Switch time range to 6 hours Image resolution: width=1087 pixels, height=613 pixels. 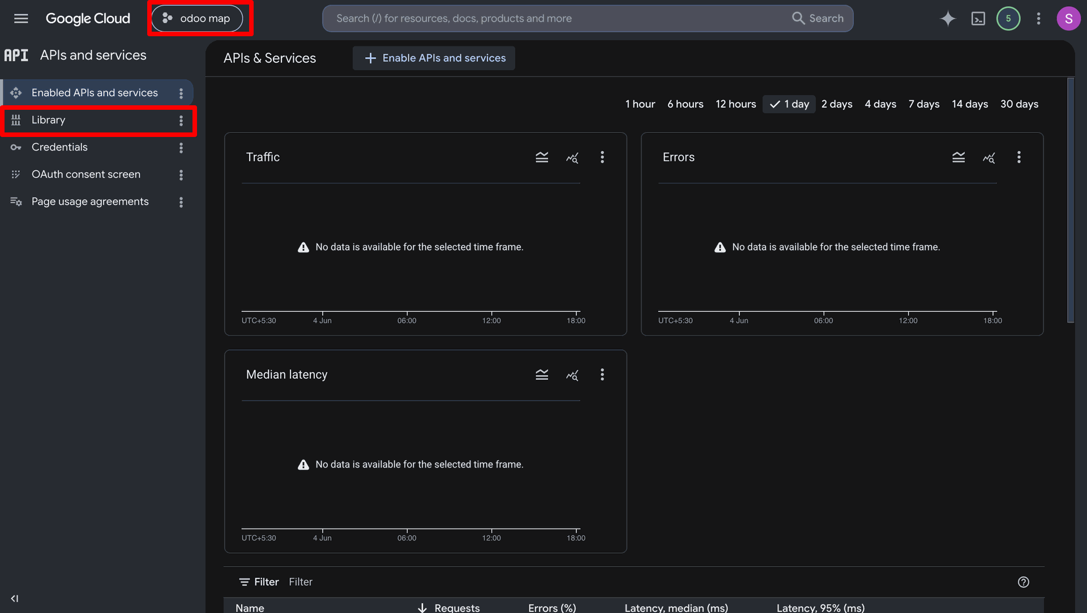685,104
